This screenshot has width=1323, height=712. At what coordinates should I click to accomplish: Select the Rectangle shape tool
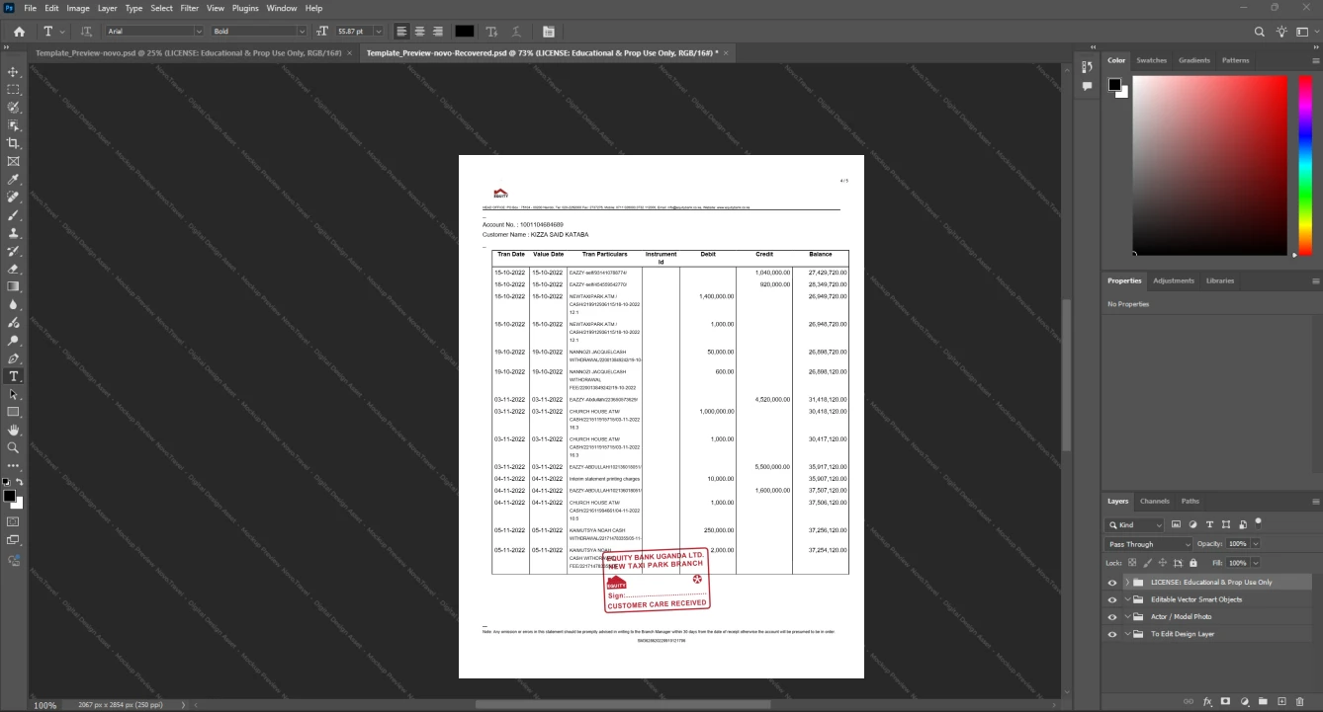pos(14,412)
